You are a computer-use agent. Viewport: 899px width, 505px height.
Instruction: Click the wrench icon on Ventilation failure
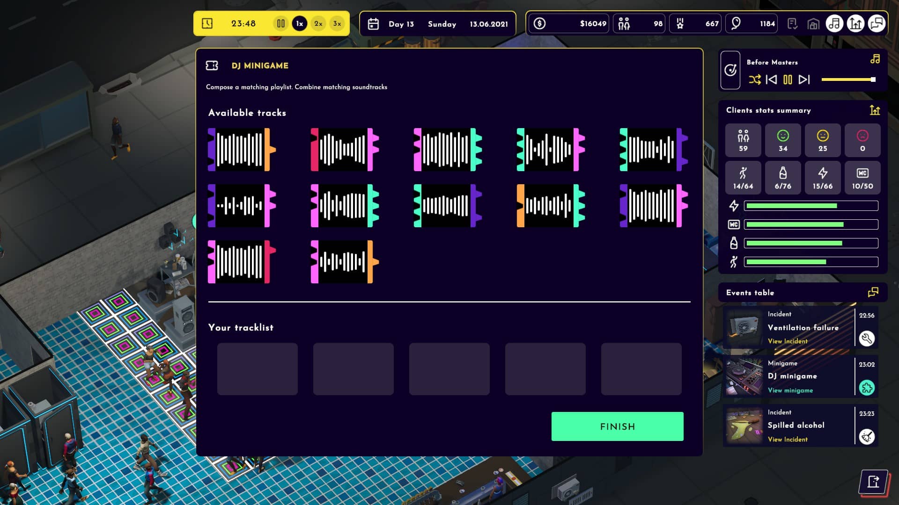(867, 338)
